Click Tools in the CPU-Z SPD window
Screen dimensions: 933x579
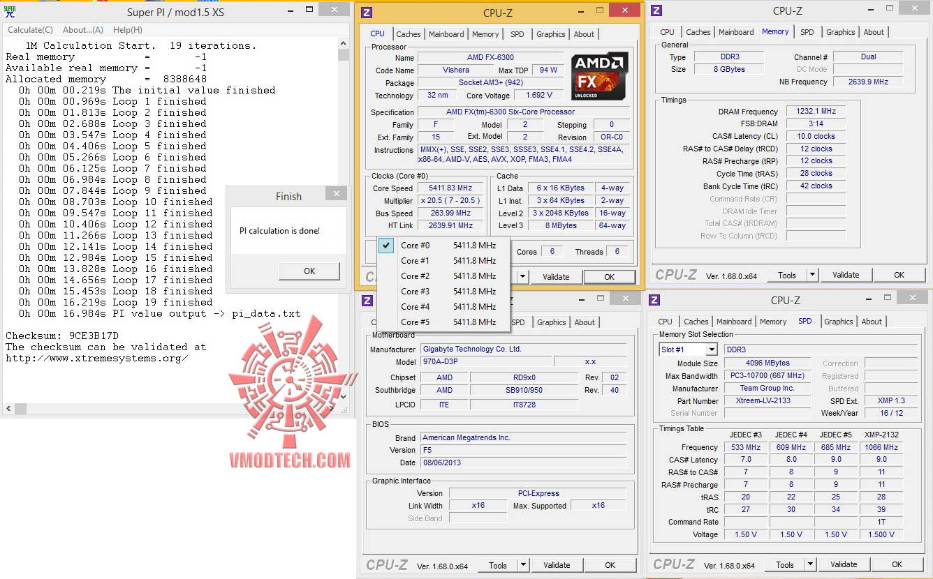coord(785,564)
